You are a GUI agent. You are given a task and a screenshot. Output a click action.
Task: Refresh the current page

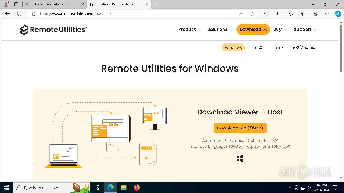pyautogui.click(x=19, y=14)
